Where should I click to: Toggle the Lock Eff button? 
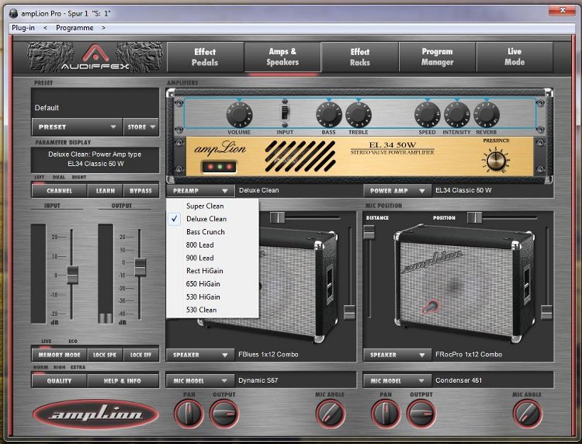[140, 355]
